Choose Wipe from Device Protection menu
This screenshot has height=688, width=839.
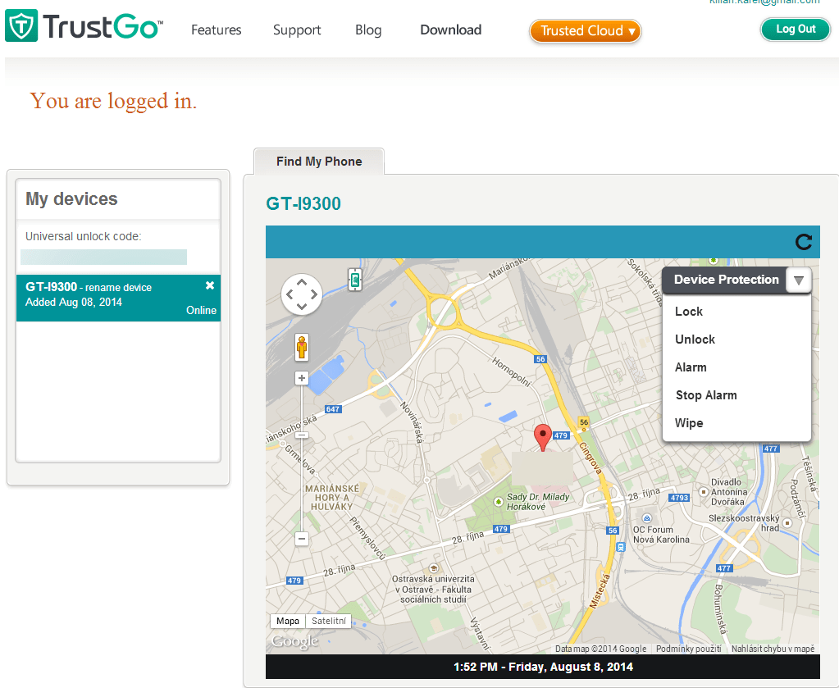[x=689, y=423]
